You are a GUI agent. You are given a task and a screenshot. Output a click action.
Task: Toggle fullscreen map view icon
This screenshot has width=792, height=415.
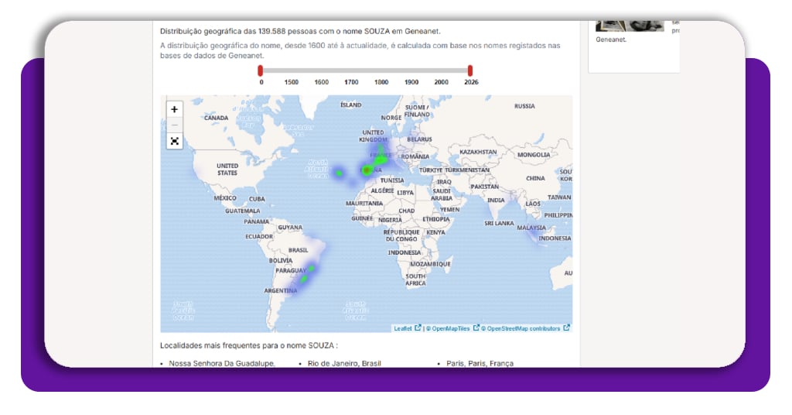[x=174, y=141]
